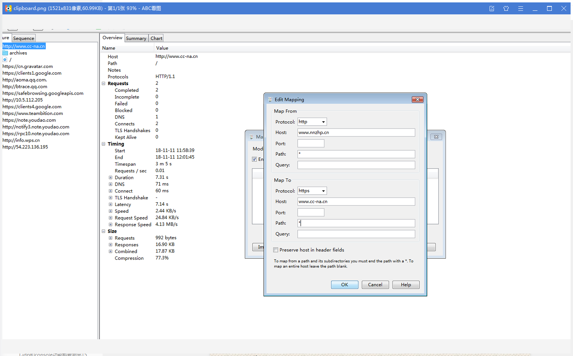The height and width of the screenshot is (356, 573).
Task: Click the Timespan value 3 m 5 s
Action: 163,164
